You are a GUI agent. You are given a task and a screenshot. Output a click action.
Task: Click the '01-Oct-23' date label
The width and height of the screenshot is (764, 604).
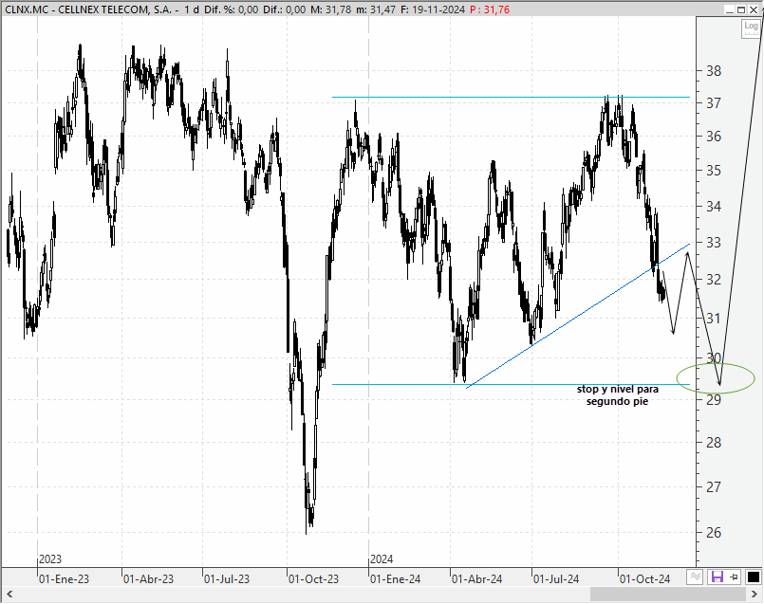(313, 579)
